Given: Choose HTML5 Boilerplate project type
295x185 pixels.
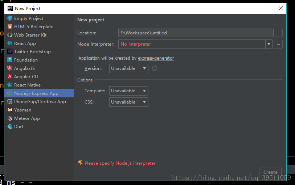Looking at the screenshot, I should pos(39,27).
